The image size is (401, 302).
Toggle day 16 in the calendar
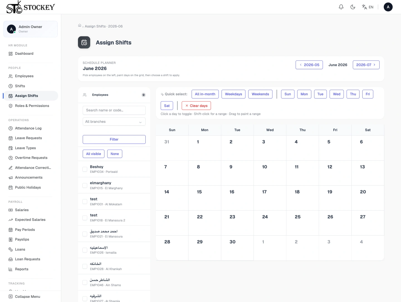[x=237, y=198]
